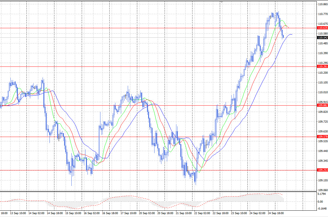This screenshot has width=328, height=217.
Task: Click the 110.010 value on price scale
Action: click(323, 92)
